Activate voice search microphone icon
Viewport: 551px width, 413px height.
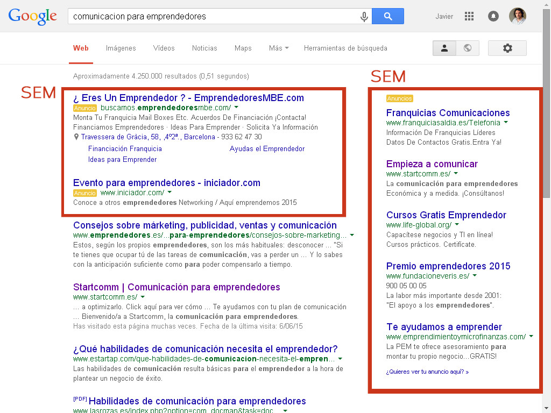[364, 16]
